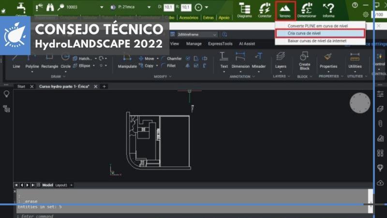Close the Curso hydro parte 1 tab

click(x=95, y=87)
